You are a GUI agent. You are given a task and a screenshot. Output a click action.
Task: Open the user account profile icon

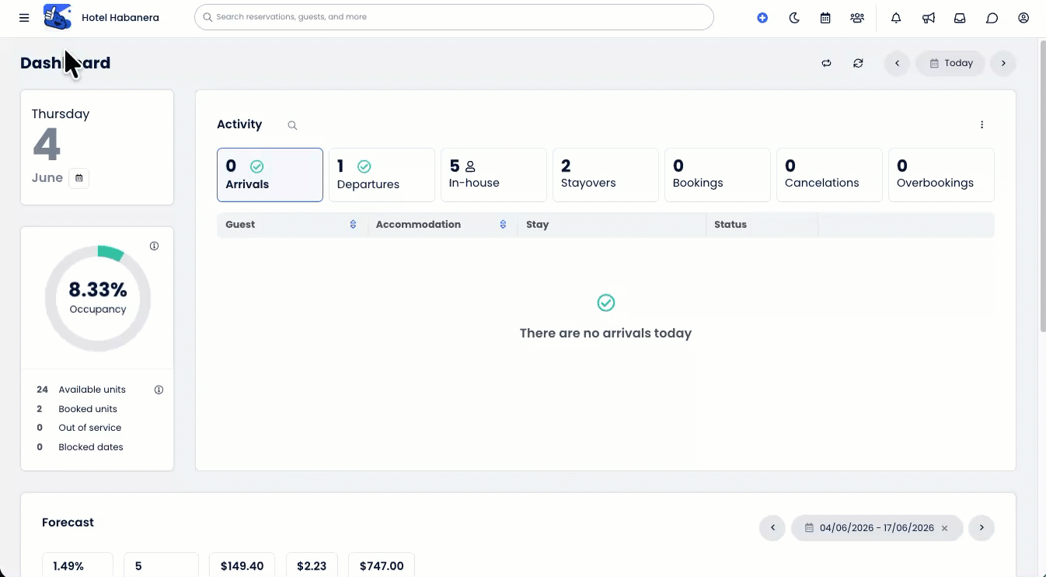click(1023, 17)
